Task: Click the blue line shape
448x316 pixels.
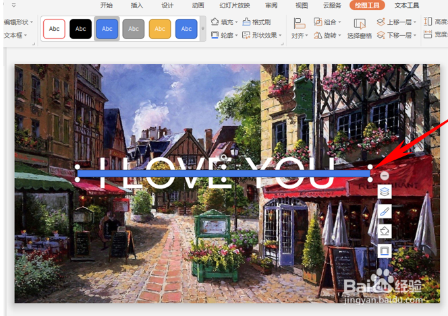Action: pos(223,173)
